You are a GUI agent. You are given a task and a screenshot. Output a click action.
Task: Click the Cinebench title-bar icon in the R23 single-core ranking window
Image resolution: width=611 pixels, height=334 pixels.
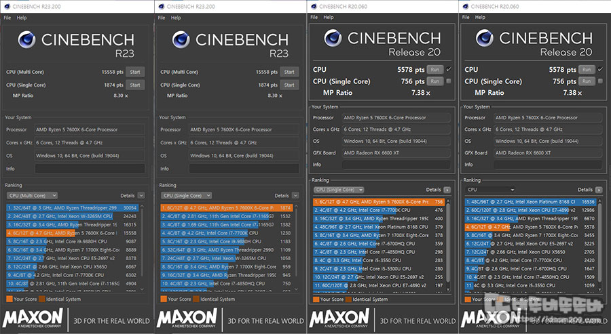pos(160,6)
